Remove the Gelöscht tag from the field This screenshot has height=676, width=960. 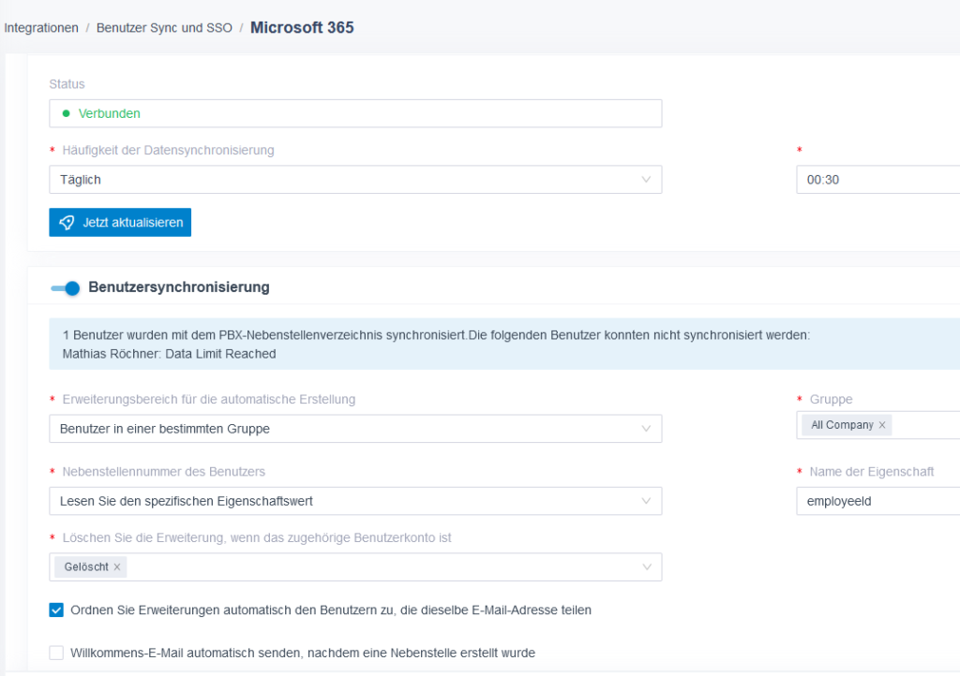point(118,567)
